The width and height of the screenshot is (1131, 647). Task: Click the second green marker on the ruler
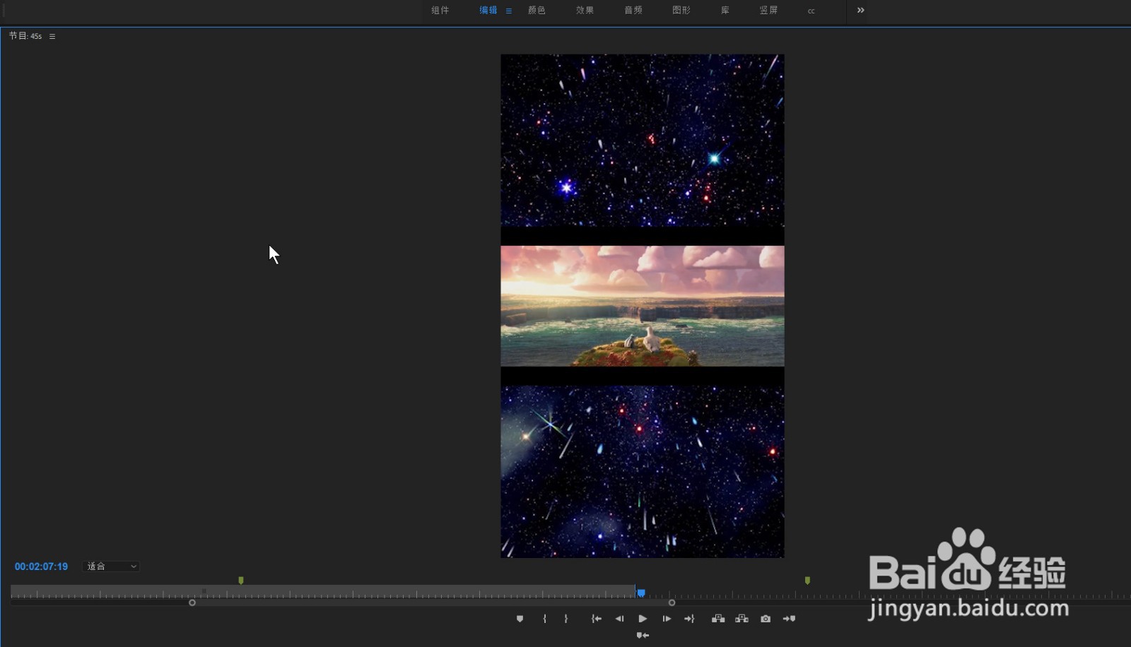point(807,581)
